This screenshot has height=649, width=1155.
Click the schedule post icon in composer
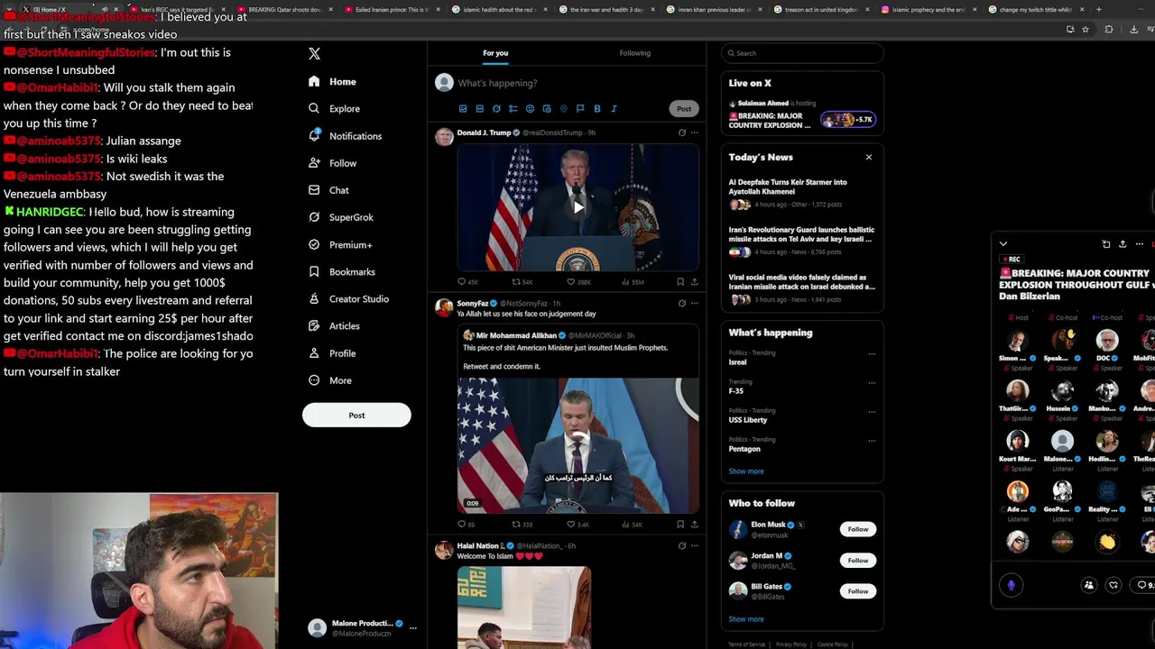click(546, 109)
